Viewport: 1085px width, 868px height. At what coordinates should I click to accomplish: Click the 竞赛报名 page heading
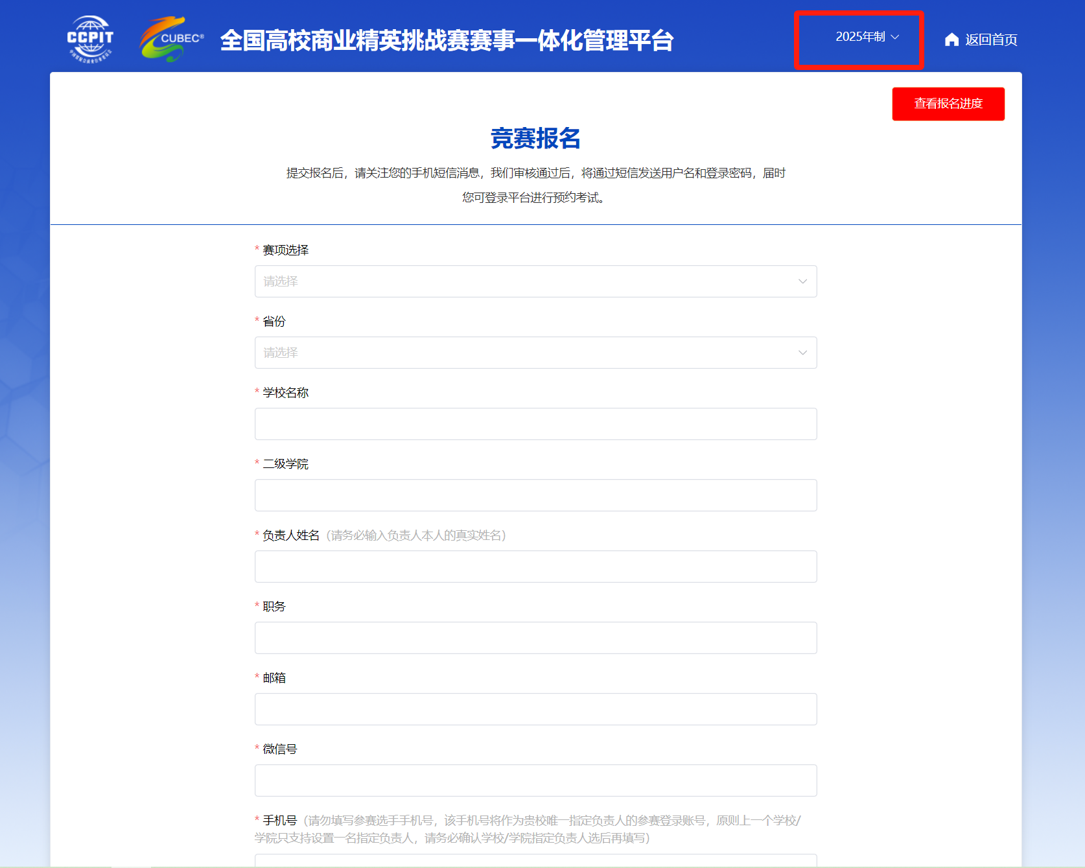point(535,138)
